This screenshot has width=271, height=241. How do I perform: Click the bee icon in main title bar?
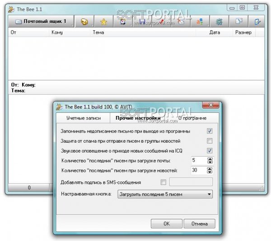pos(11,9)
